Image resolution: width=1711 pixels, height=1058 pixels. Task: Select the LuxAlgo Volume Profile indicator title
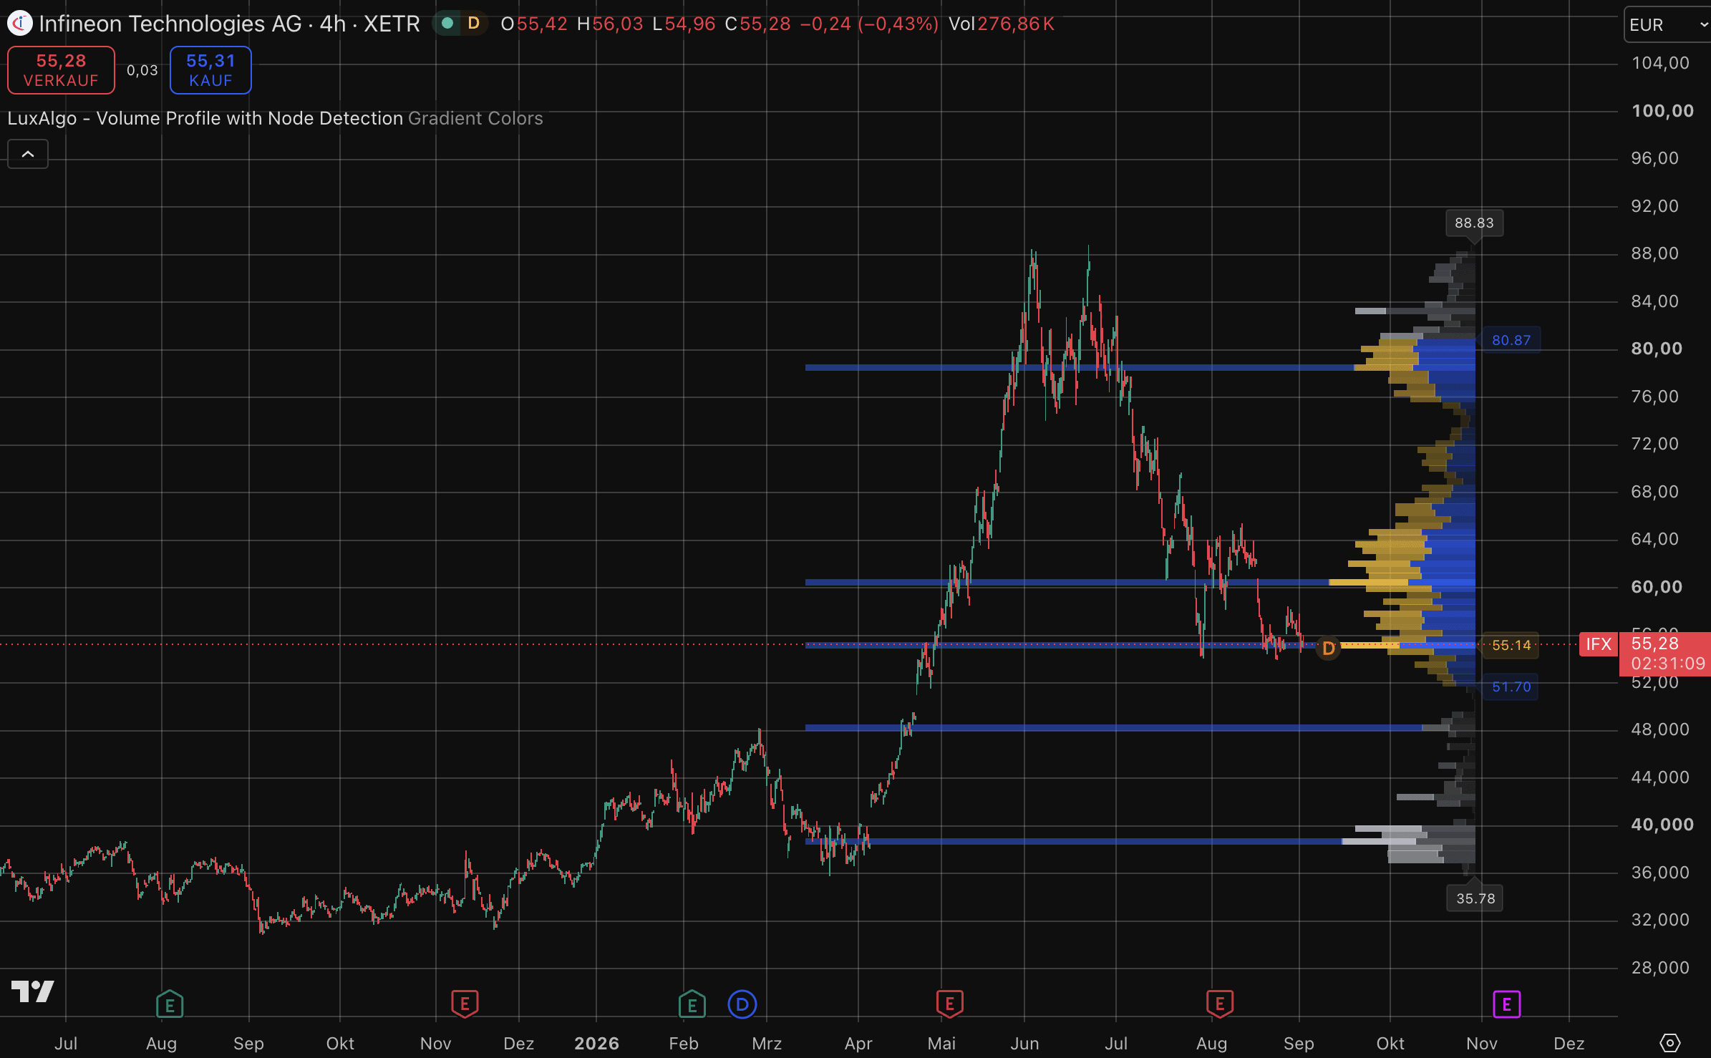(205, 118)
